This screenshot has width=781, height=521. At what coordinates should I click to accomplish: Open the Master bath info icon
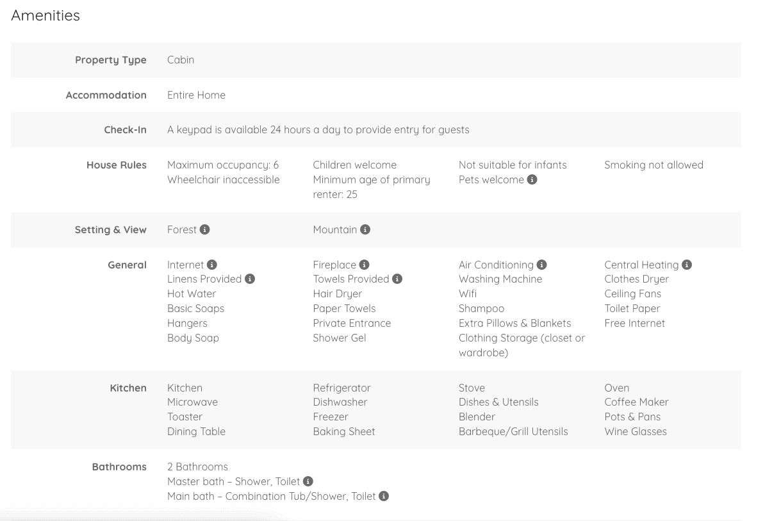[x=308, y=481]
